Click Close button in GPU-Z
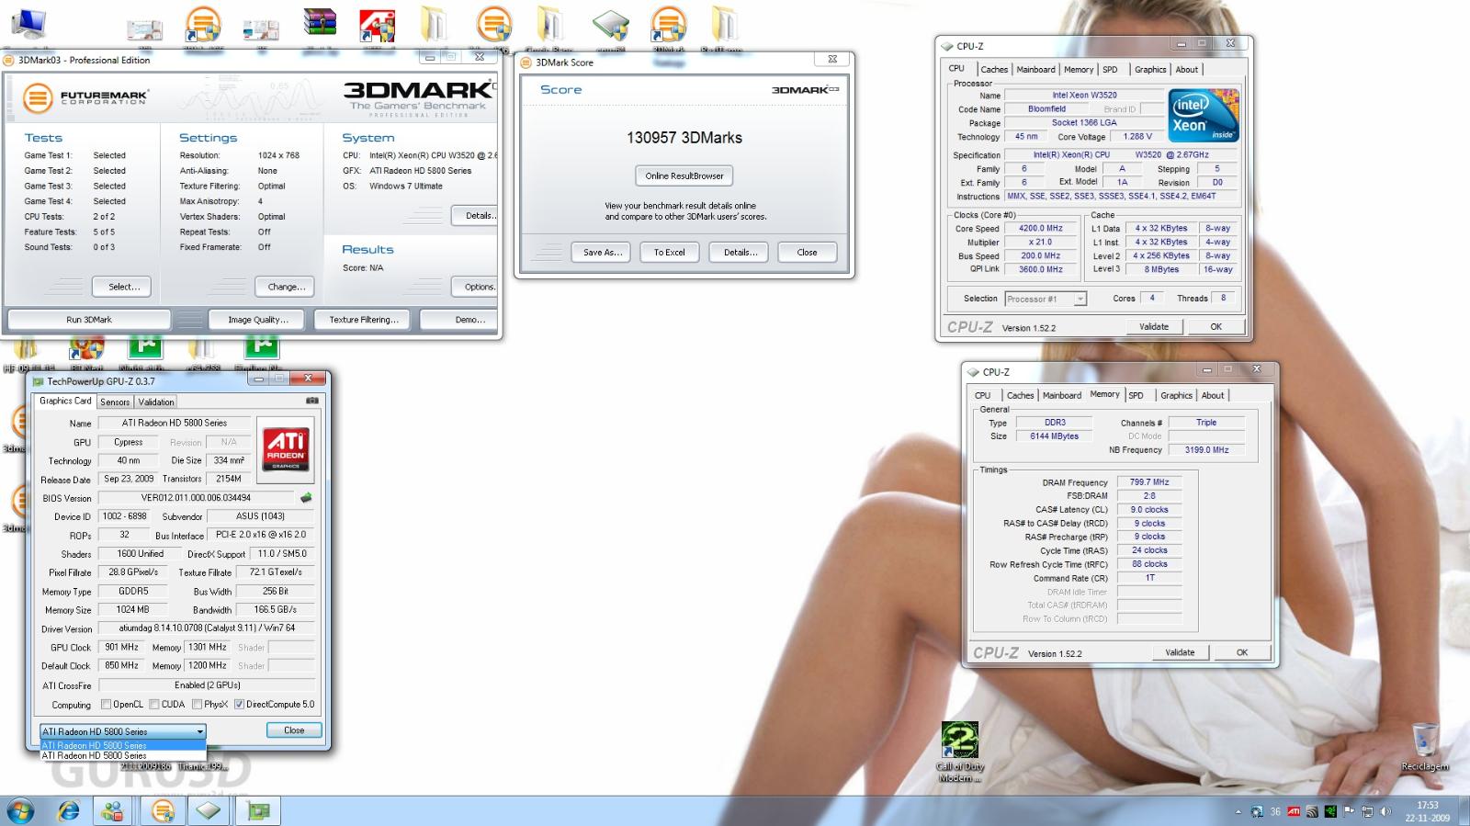 (294, 730)
